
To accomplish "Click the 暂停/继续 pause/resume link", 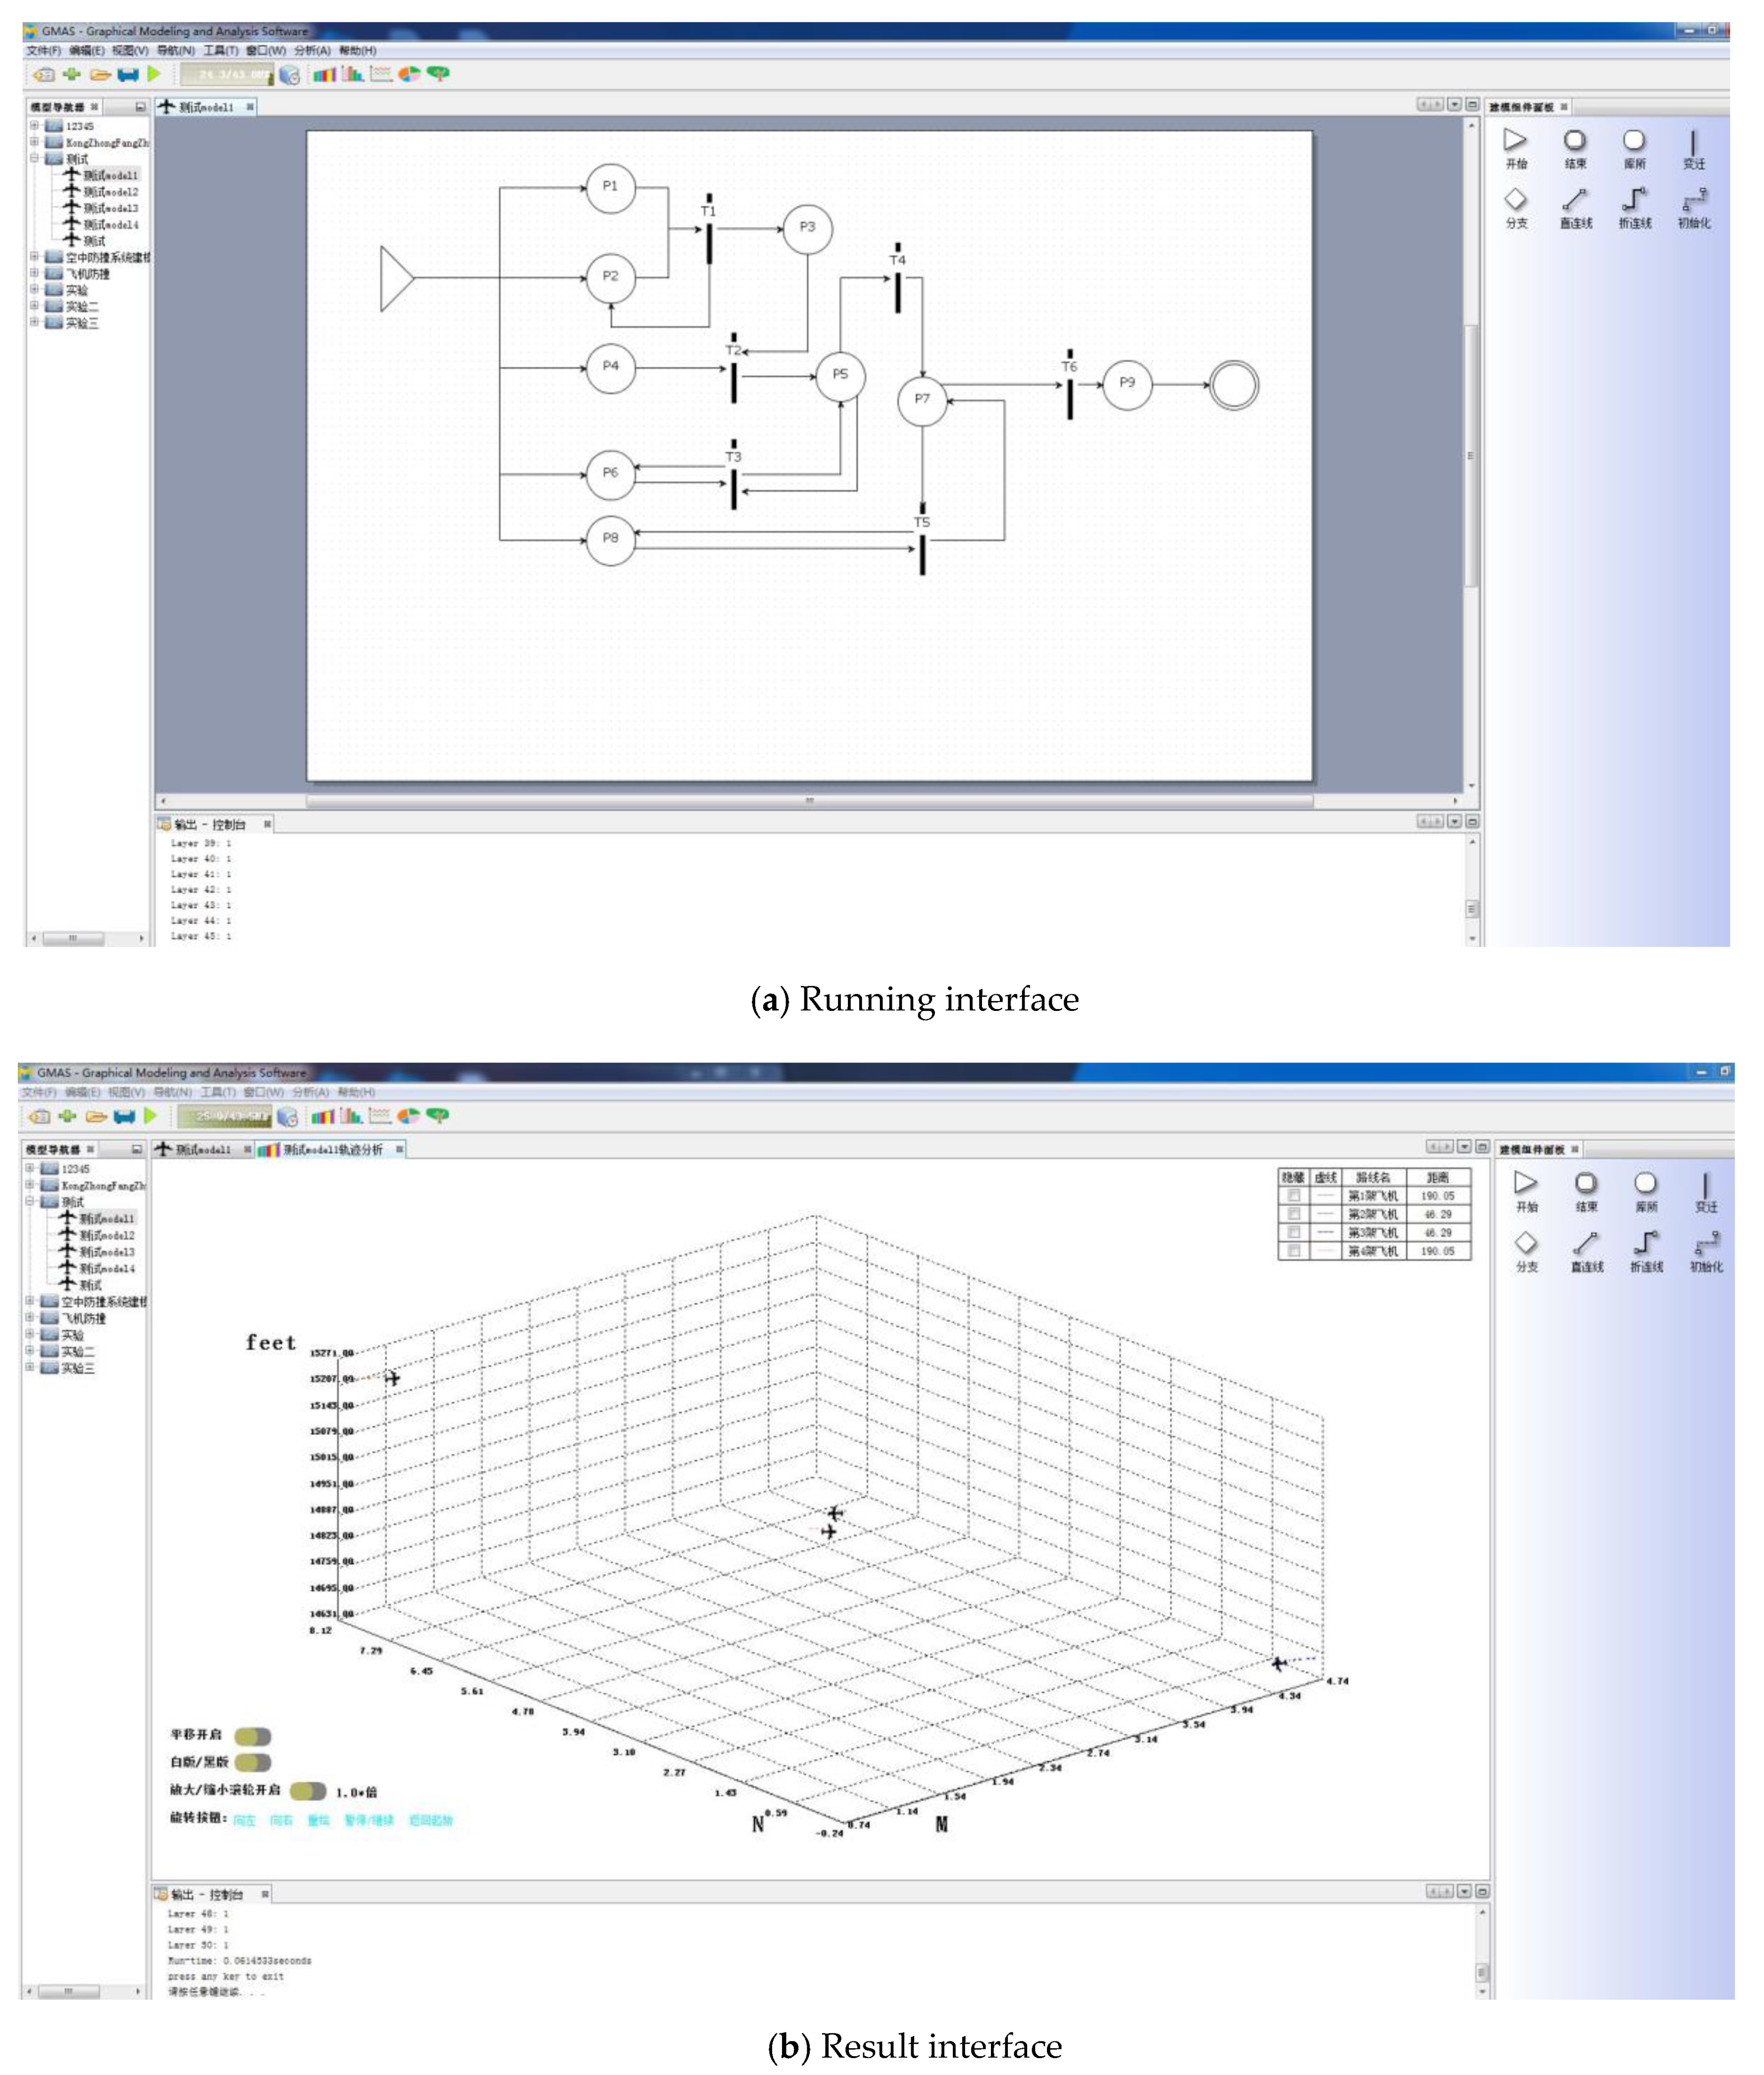I will [x=369, y=1821].
